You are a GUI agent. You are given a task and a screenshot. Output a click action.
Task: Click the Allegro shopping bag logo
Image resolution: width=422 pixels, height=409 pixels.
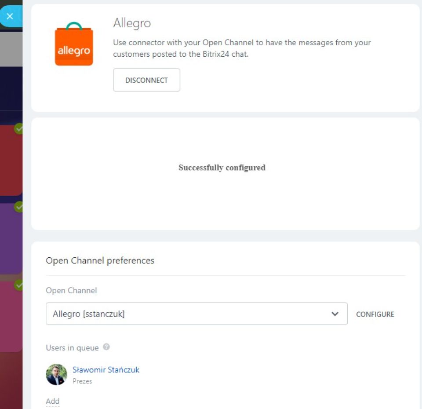pyautogui.click(x=74, y=46)
